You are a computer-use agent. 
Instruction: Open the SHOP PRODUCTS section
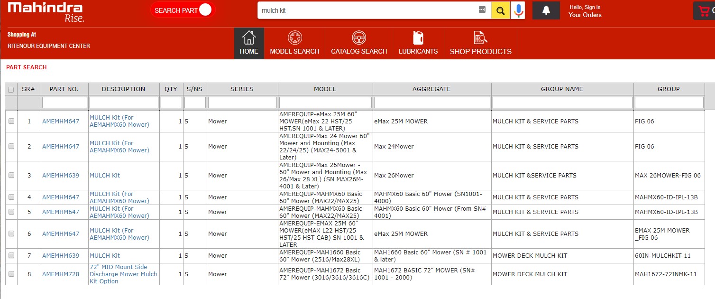coord(481,43)
